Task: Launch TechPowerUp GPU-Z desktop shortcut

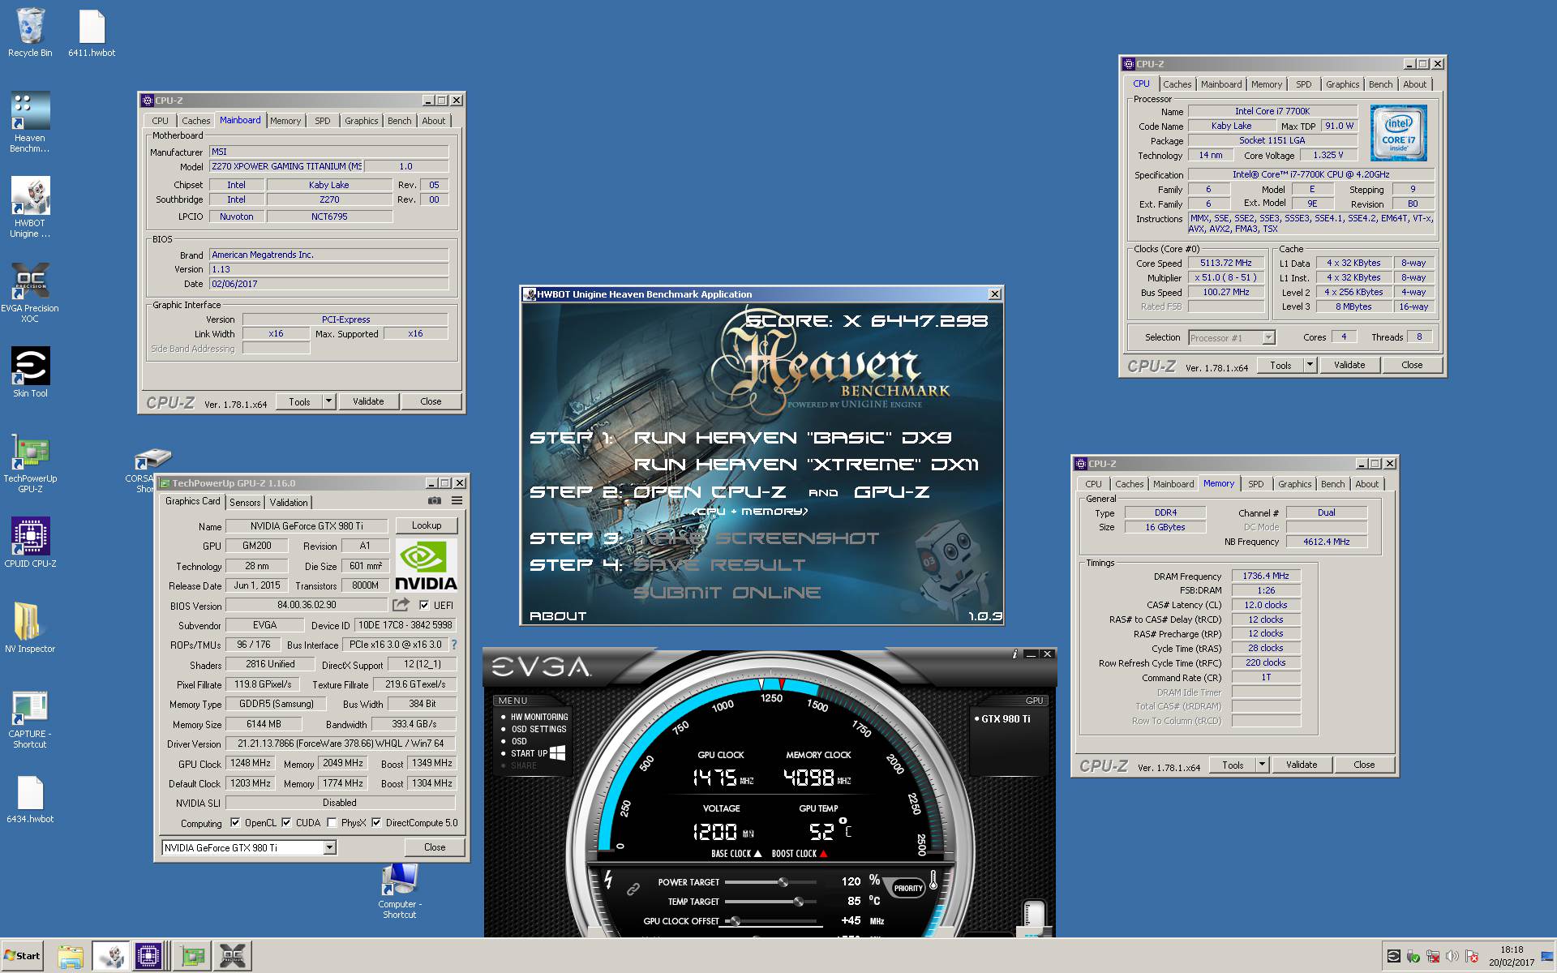Action: point(30,462)
